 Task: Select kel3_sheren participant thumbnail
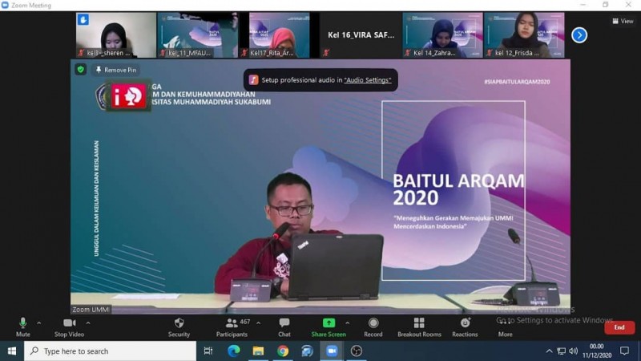tap(116, 34)
